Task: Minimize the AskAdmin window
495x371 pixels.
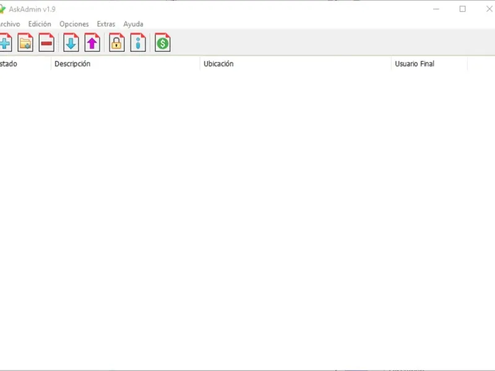Action: click(436, 9)
